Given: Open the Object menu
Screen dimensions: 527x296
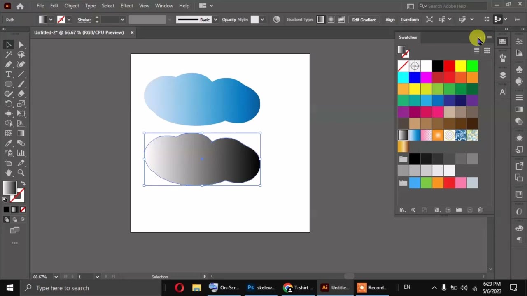Looking at the screenshot, I should pos(72,6).
